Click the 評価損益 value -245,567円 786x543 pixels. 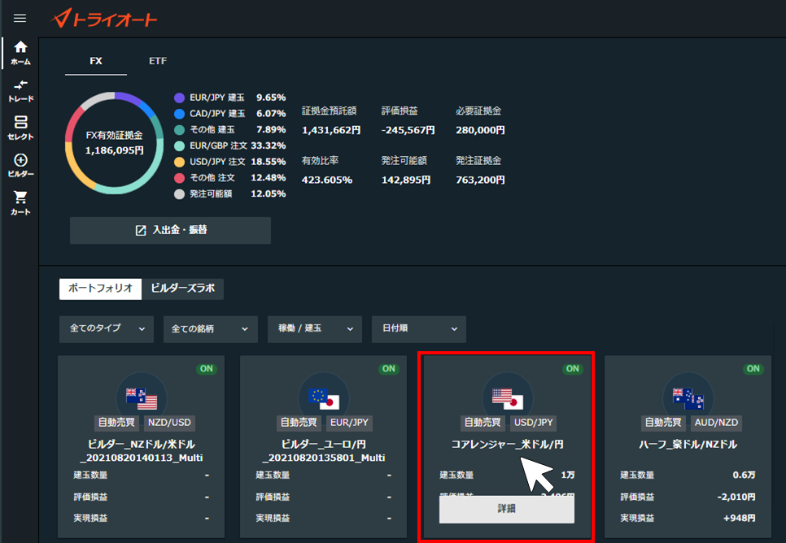(408, 130)
